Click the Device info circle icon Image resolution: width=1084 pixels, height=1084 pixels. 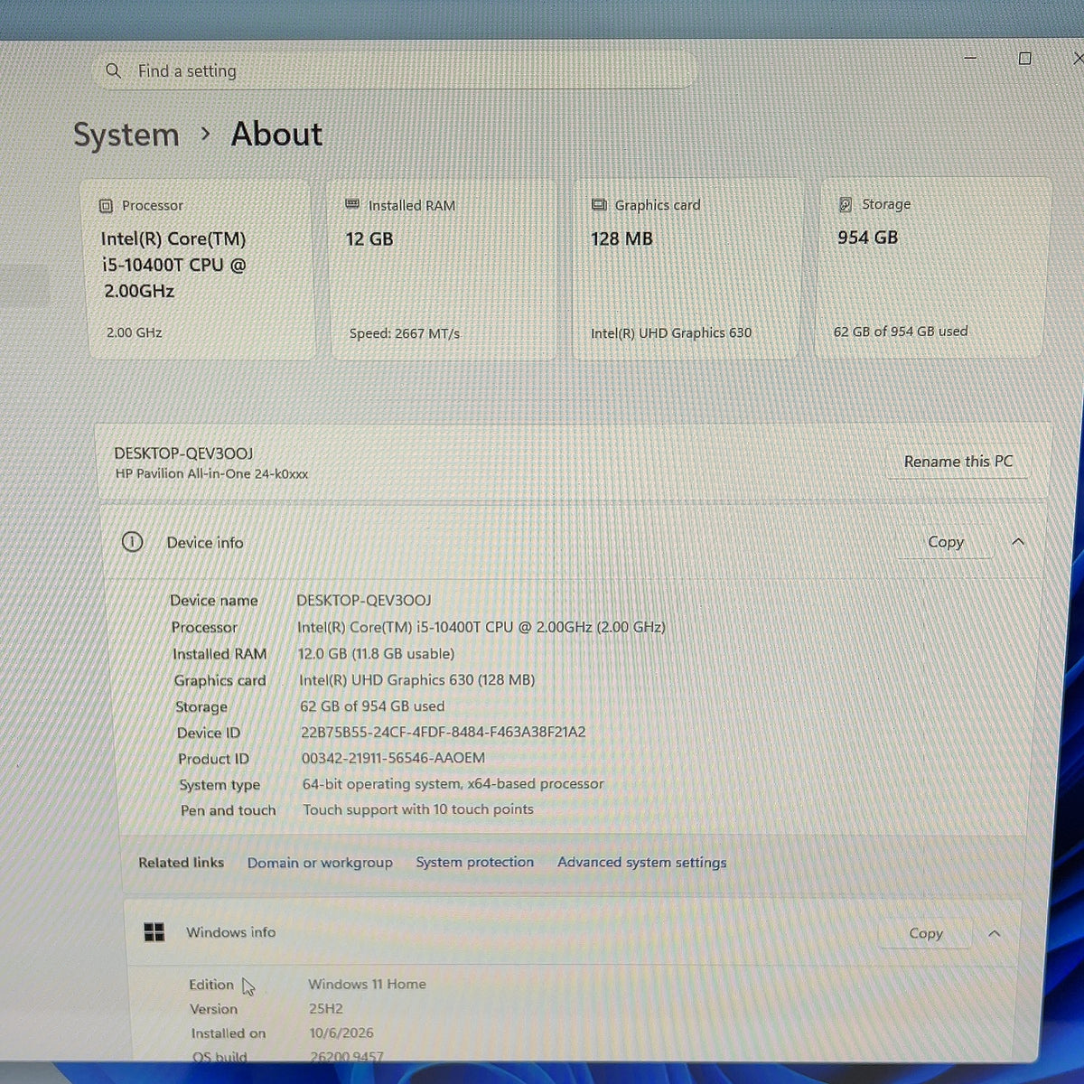(132, 542)
